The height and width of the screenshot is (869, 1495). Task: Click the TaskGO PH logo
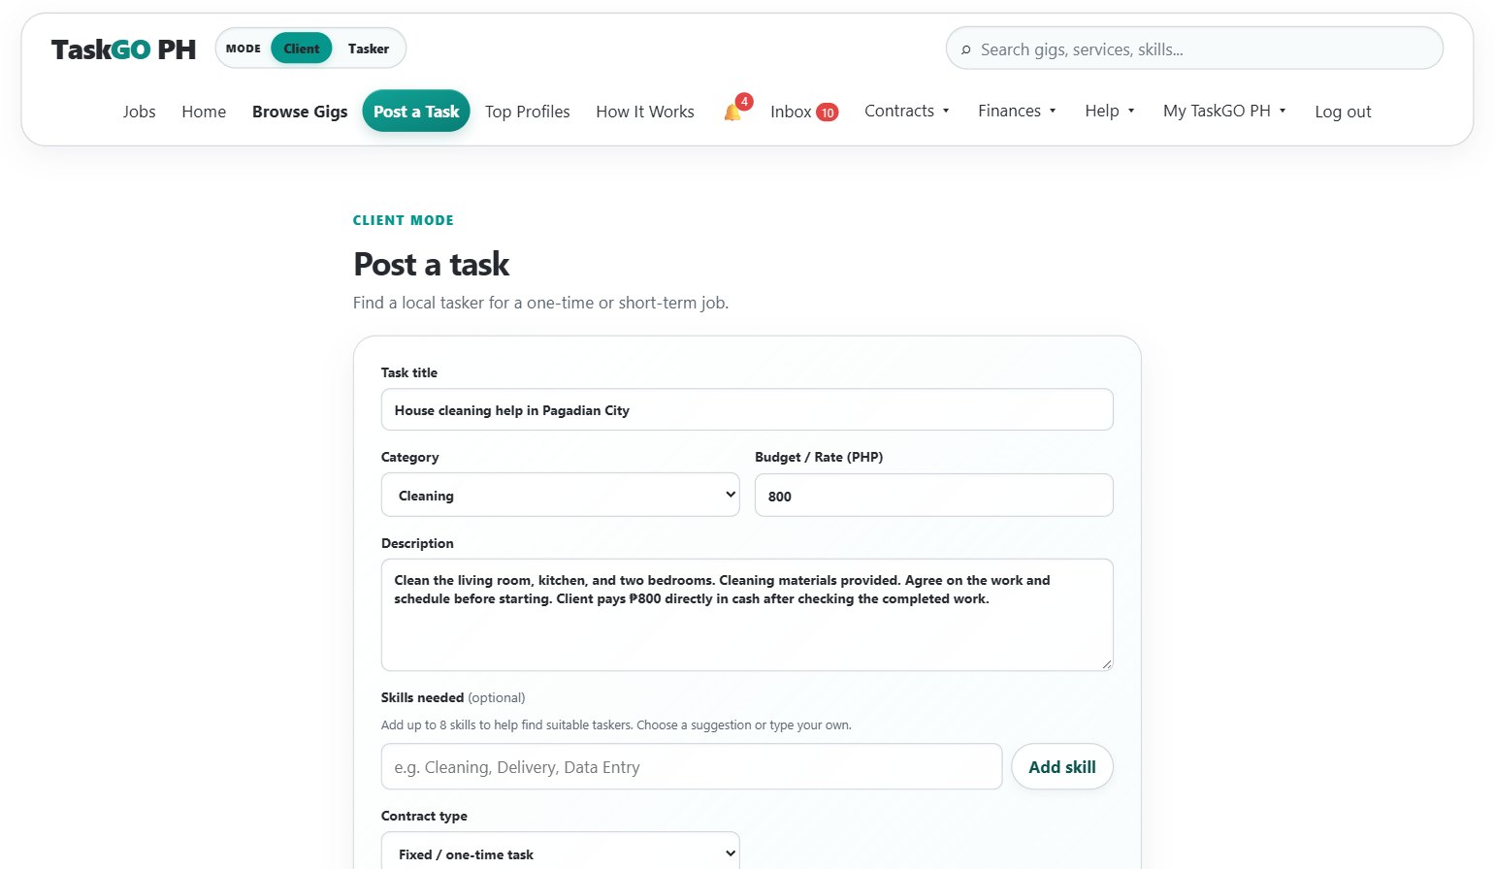pos(123,49)
